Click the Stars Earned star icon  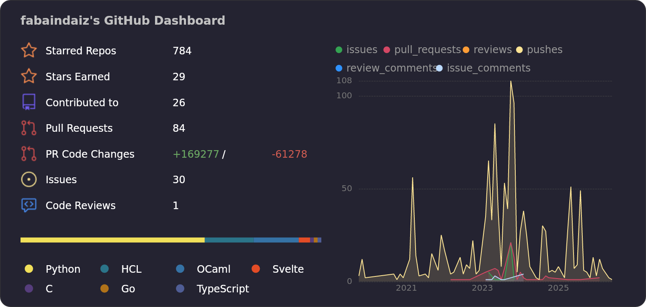pos(28,76)
